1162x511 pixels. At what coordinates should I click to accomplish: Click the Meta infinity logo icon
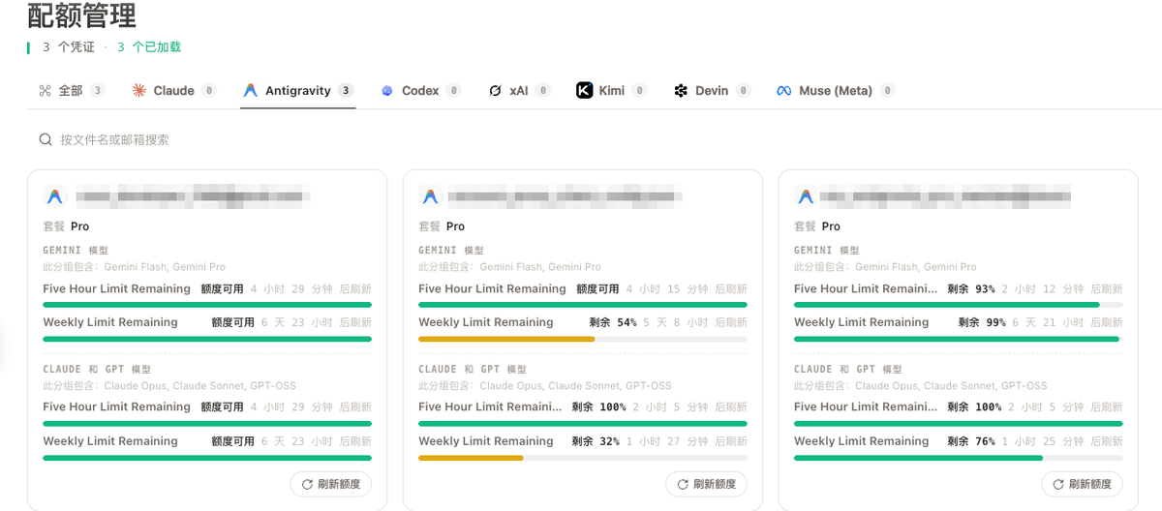coord(784,91)
